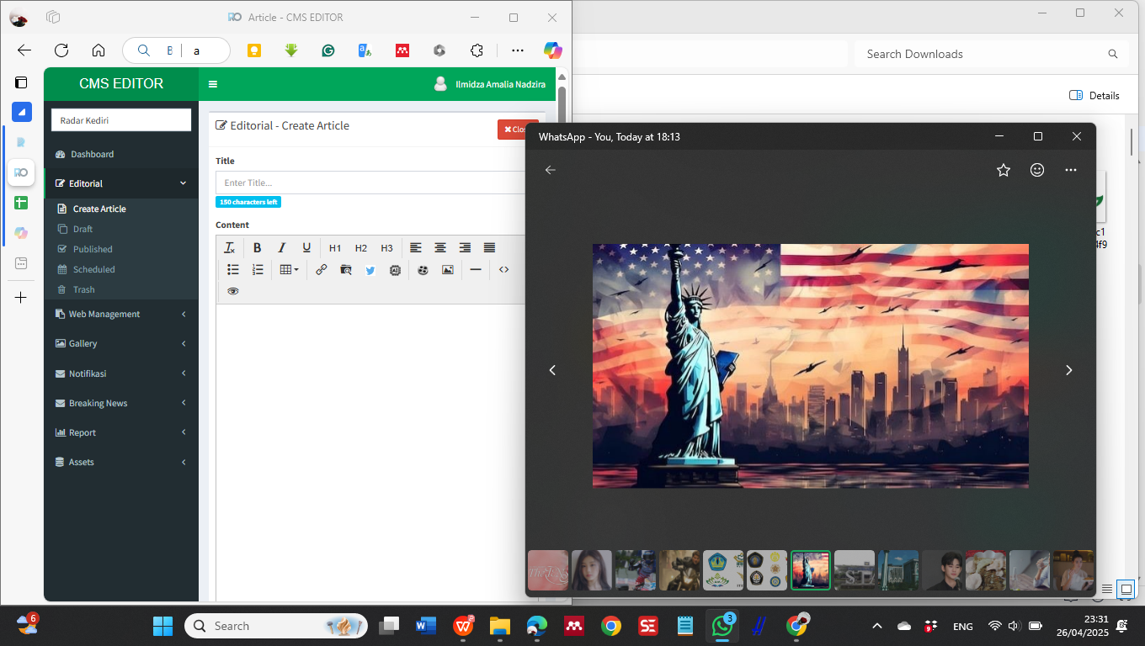Open the Grammarly extension icon
This screenshot has height=646, width=1145.
pos(328,50)
